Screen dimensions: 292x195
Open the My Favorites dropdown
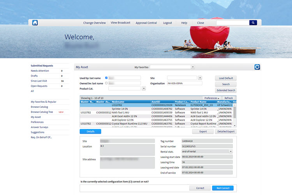pyautogui.click(x=193, y=67)
